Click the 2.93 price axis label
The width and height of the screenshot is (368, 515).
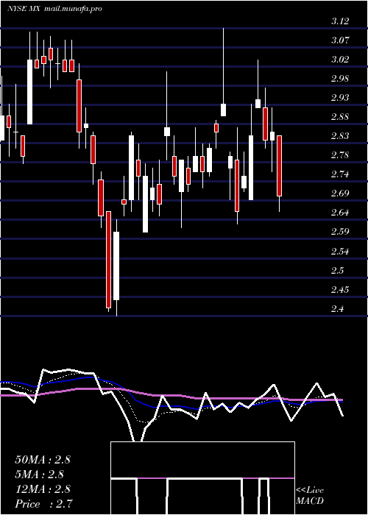pos(340,98)
